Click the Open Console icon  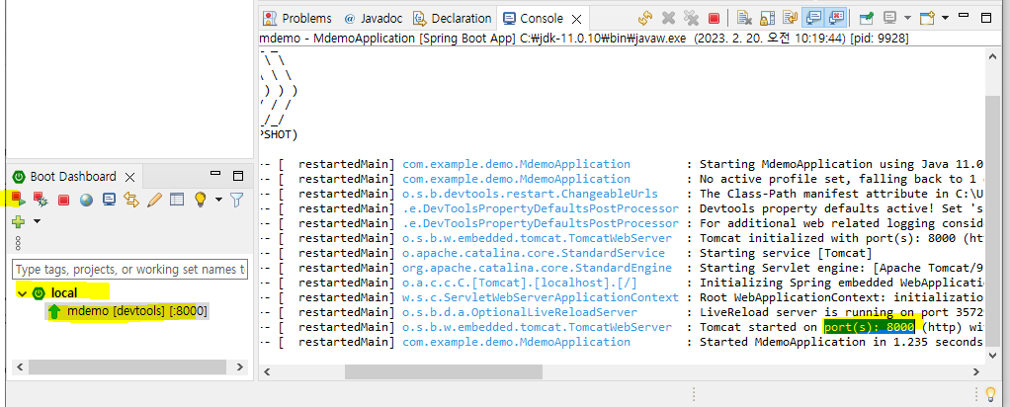click(928, 18)
